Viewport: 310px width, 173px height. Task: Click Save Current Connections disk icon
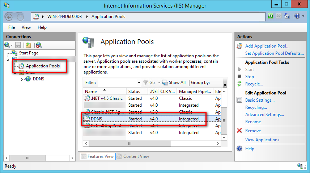(x=18, y=45)
